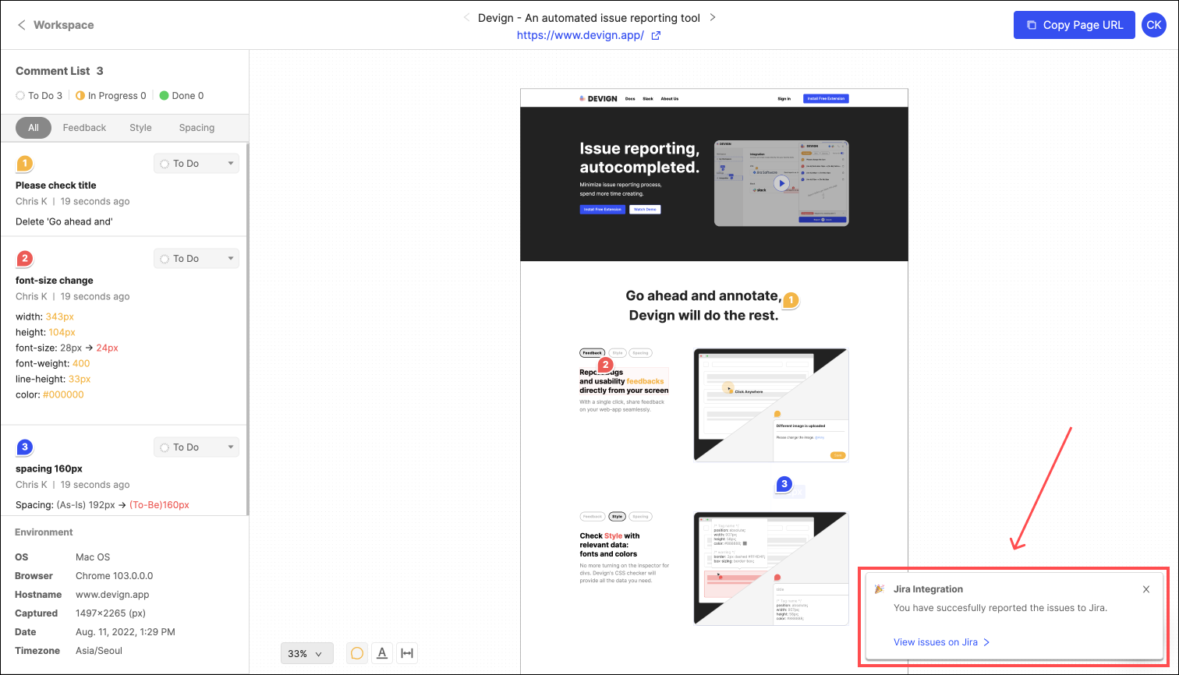This screenshot has width=1179, height=675.
Task: Select the spacing measurement tool
Action: click(x=407, y=653)
